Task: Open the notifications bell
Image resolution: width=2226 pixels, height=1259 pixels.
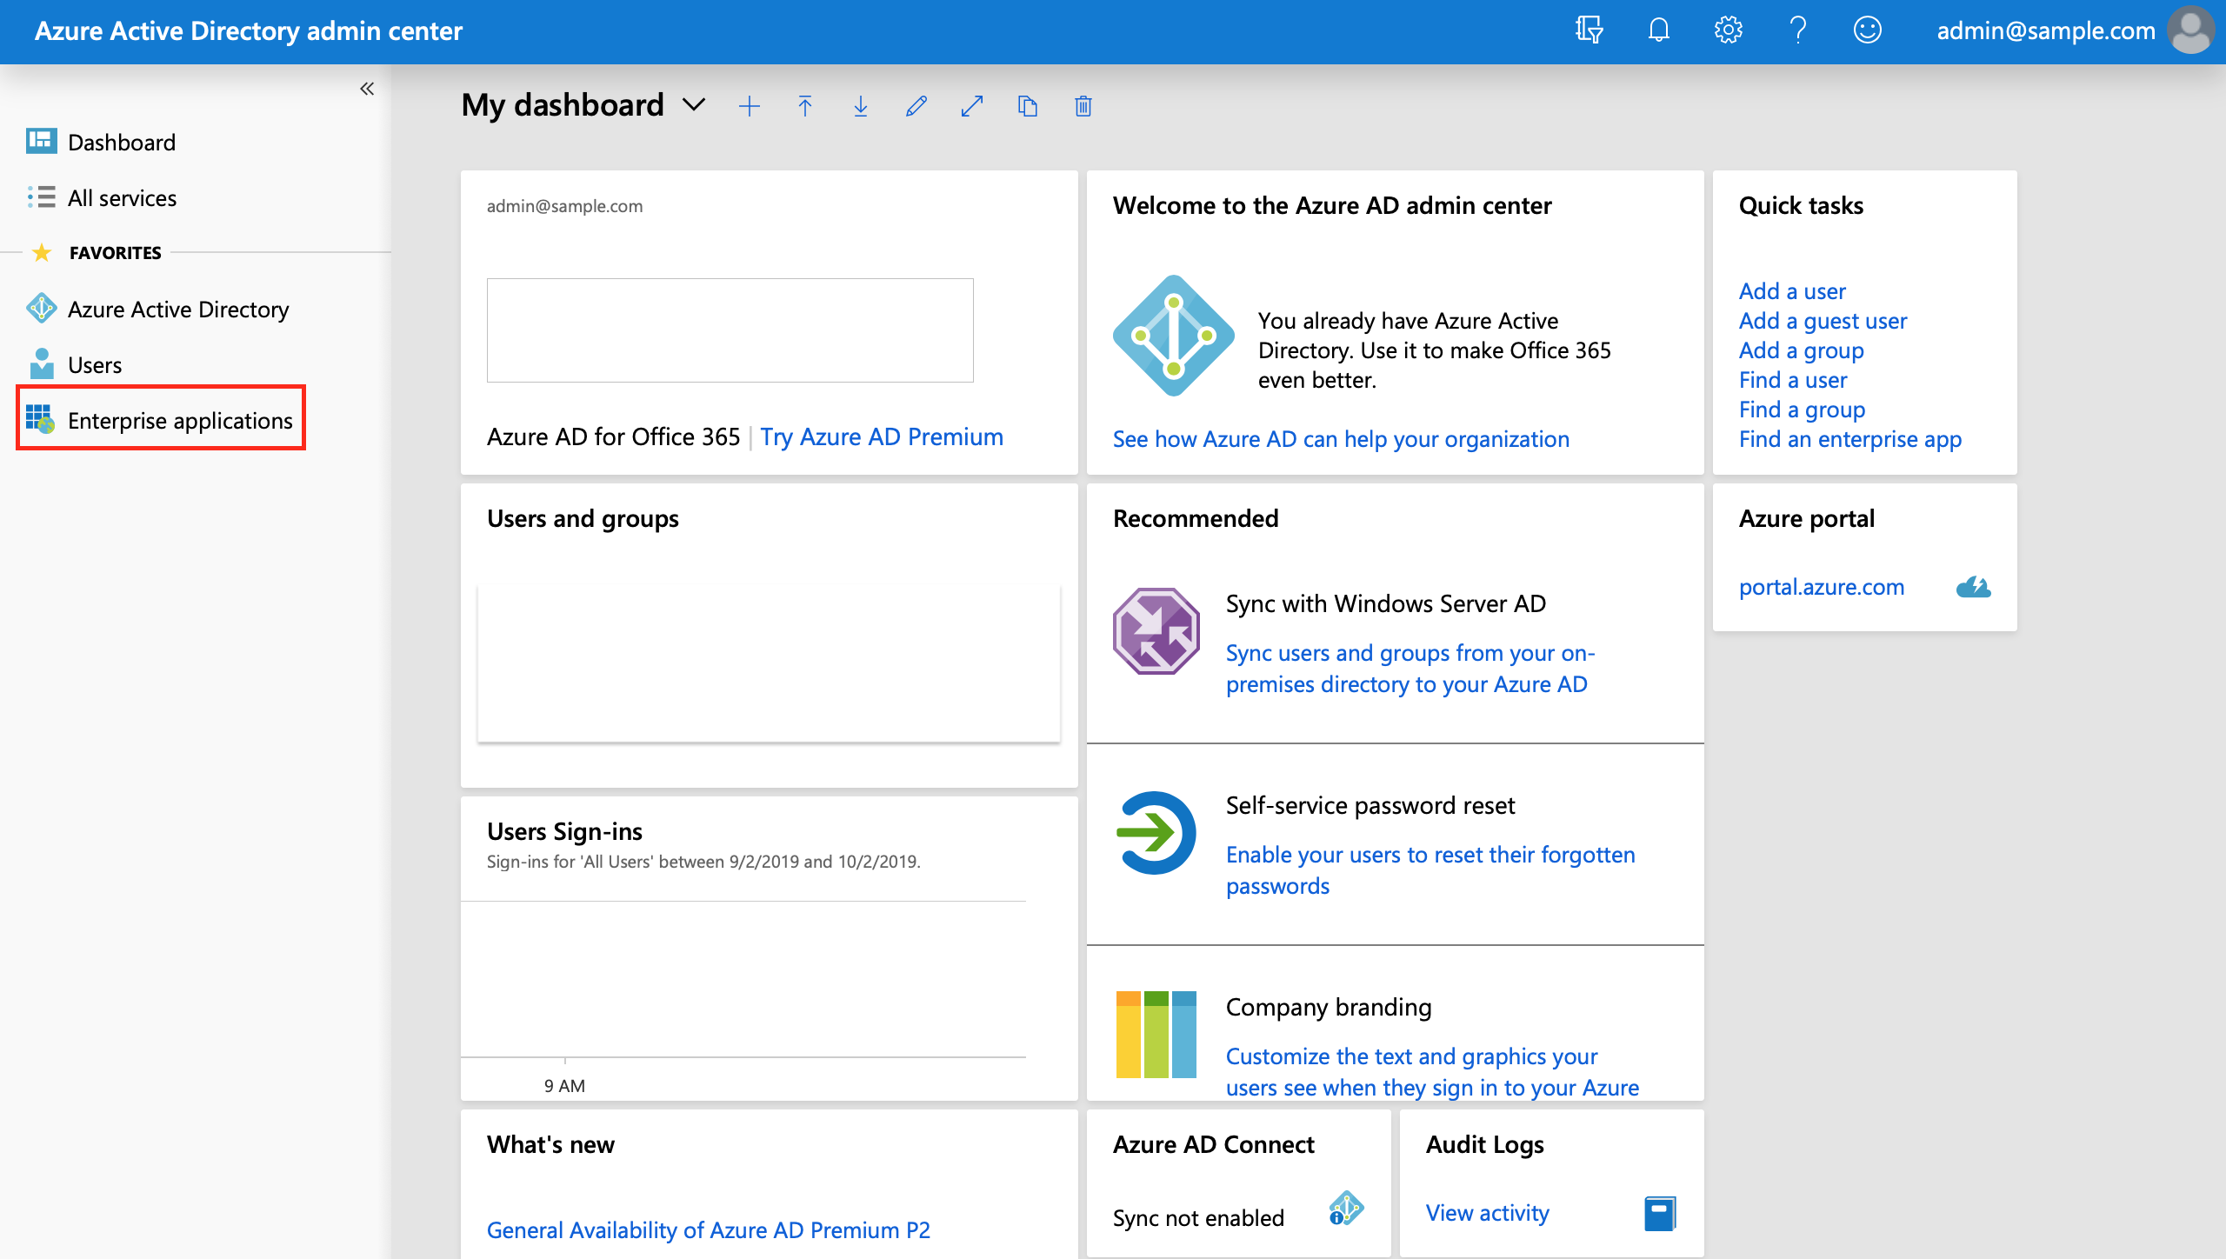Action: point(1658,30)
